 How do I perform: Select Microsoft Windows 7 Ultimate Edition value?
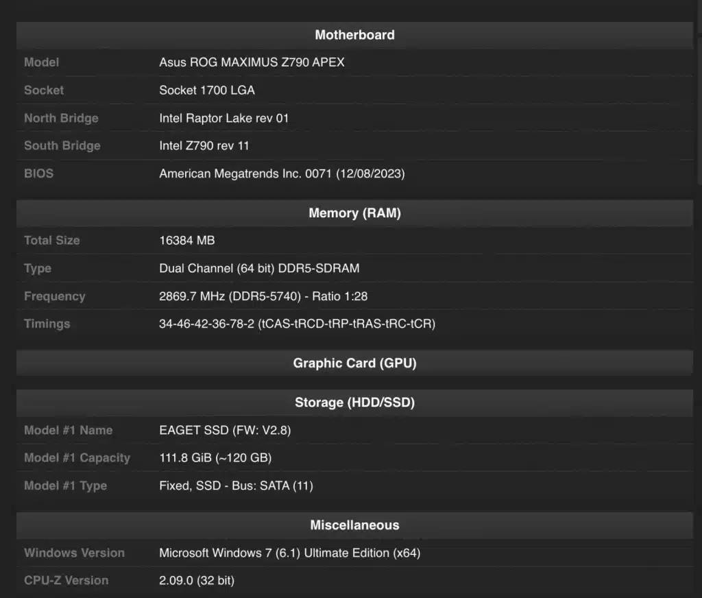(x=290, y=553)
